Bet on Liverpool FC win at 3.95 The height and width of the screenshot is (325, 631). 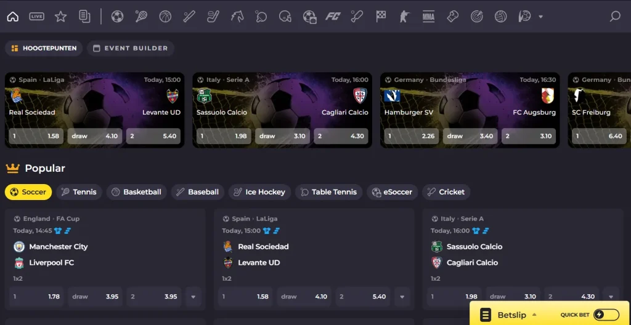pyautogui.click(x=153, y=297)
